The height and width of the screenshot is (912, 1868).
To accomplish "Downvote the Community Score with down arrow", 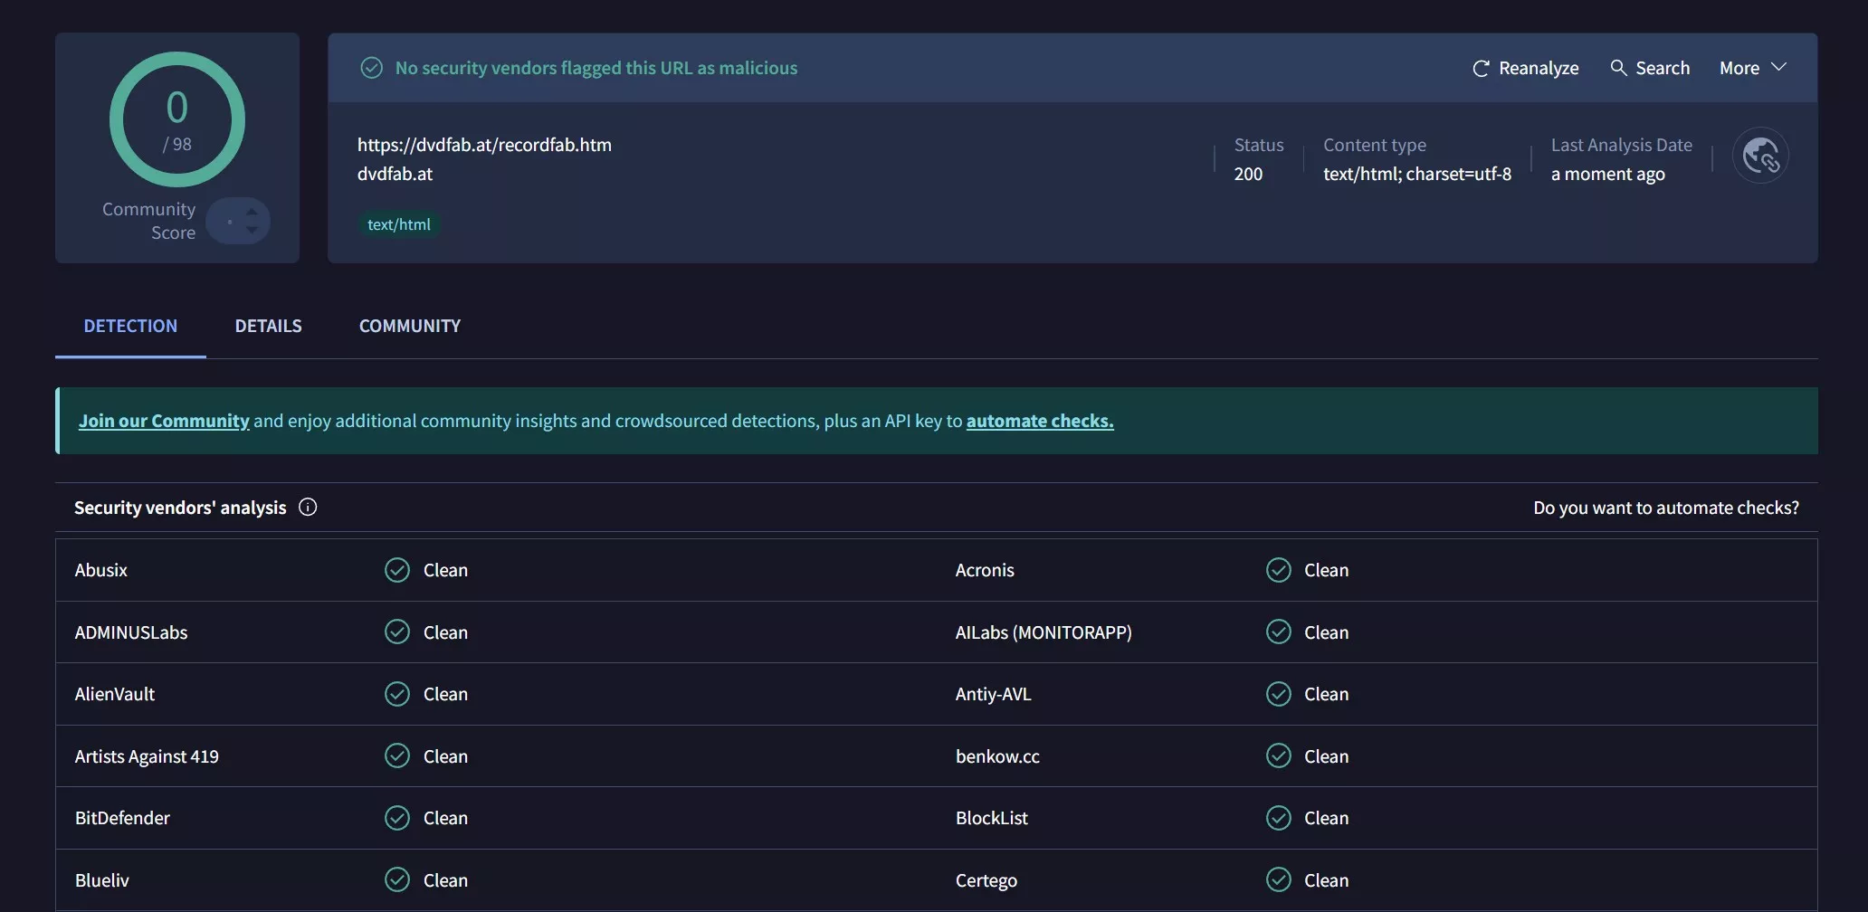I will tap(252, 231).
